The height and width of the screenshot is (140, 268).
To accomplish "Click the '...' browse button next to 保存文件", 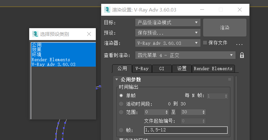I will point(239,44).
